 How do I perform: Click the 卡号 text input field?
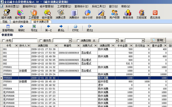coord(25,41)
